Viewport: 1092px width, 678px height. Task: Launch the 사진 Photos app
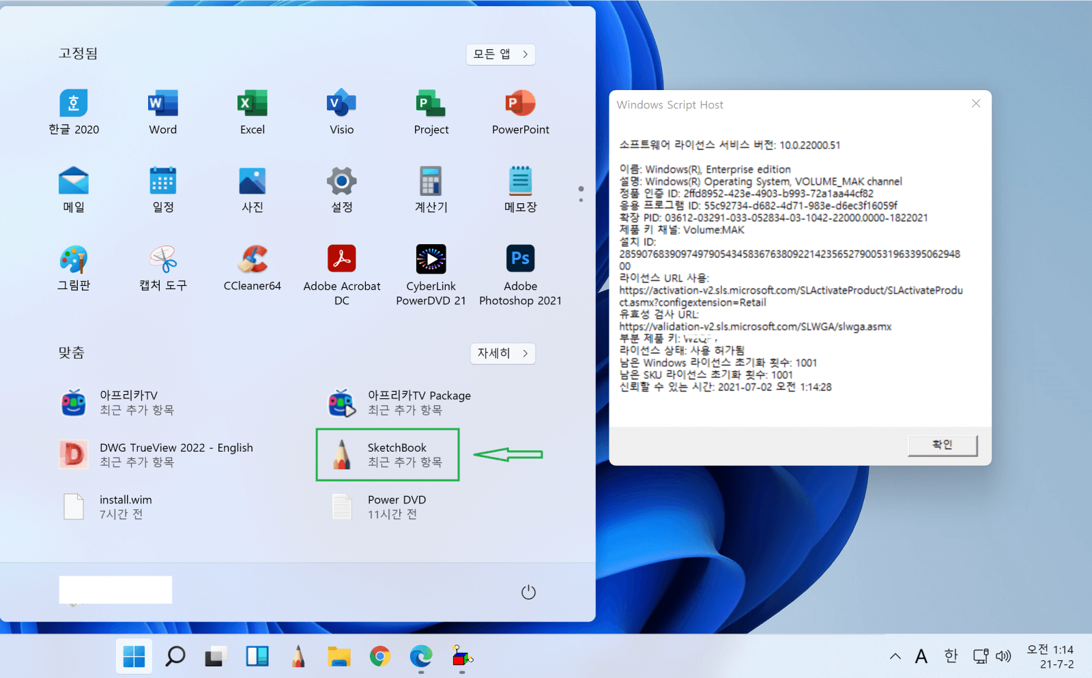253,190
